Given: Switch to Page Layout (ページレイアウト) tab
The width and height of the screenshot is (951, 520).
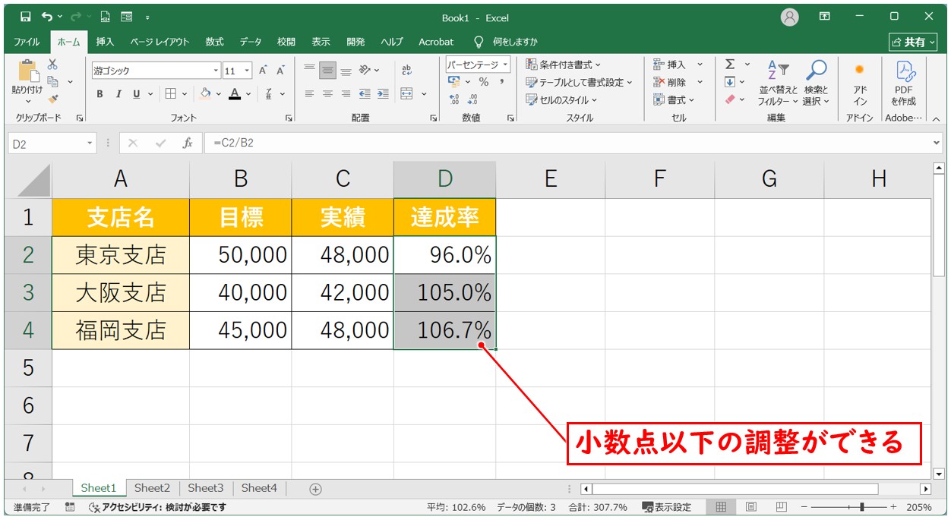Looking at the screenshot, I should pyautogui.click(x=160, y=42).
